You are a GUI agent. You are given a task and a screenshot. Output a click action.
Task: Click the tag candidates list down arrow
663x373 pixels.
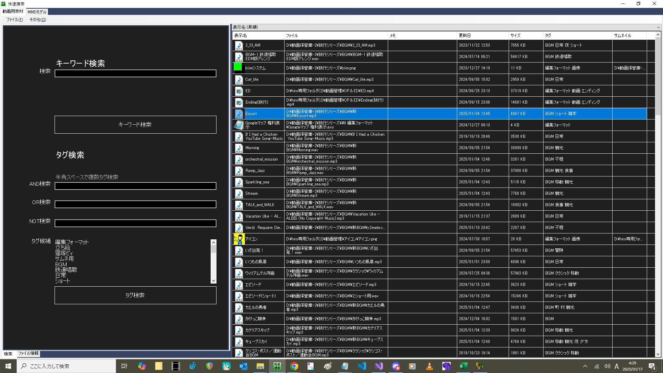coord(213,281)
